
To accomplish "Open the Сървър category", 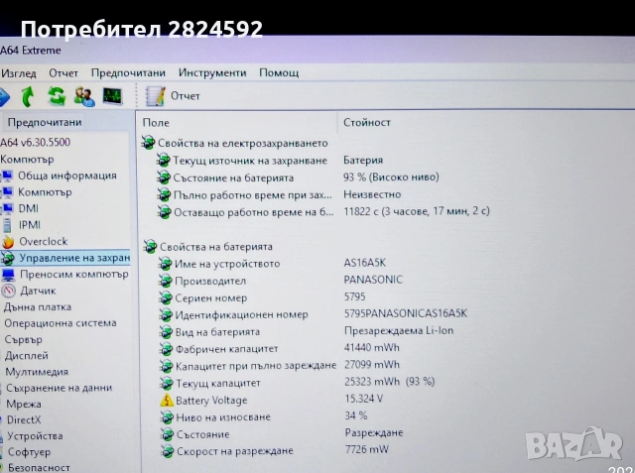I will pyautogui.click(x=24, y=339).
